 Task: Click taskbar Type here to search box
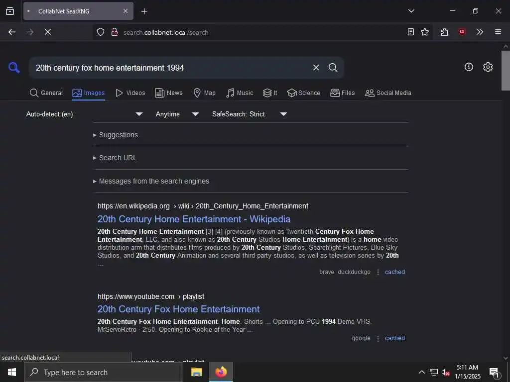(104, 372)
